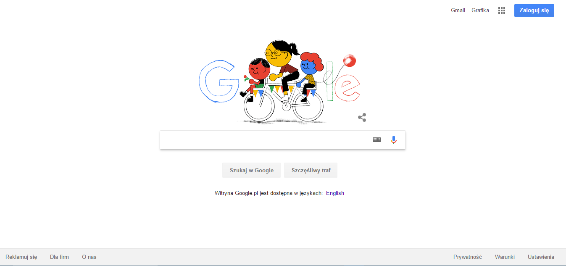Click Szczęśliwy traf button
Viewport: 566px width, 266px height.
tap(311, 170)
